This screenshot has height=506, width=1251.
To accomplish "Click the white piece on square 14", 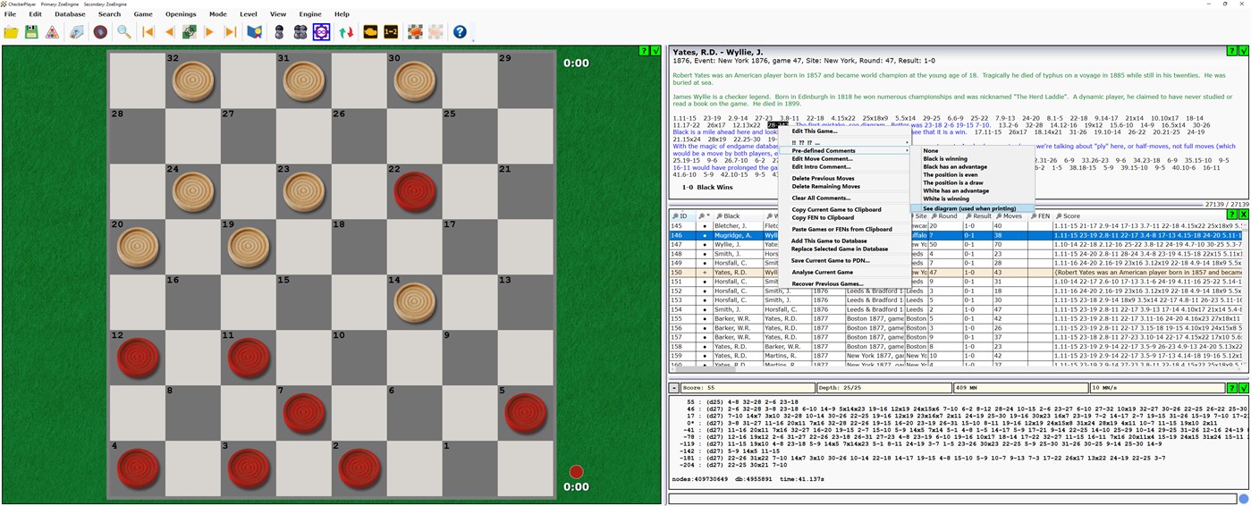I will coord(416,302).
